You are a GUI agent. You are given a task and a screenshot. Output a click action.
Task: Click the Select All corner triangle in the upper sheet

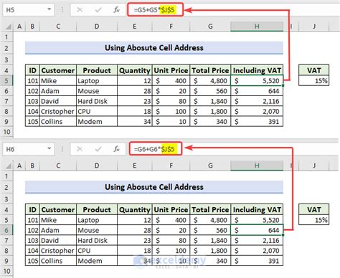click(8, 27)
